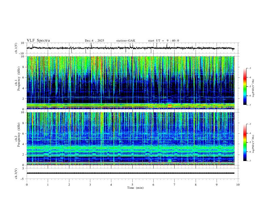Click inside the ch.1 frequency spectrogram
This screenshot has width=268, height=207.
pos(130,83)
